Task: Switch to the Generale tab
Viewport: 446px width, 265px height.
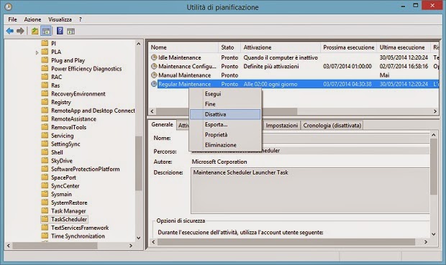Action: (162, 124)
